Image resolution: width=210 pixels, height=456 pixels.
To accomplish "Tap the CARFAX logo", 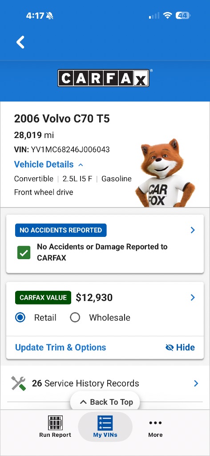I will [104, 78].
